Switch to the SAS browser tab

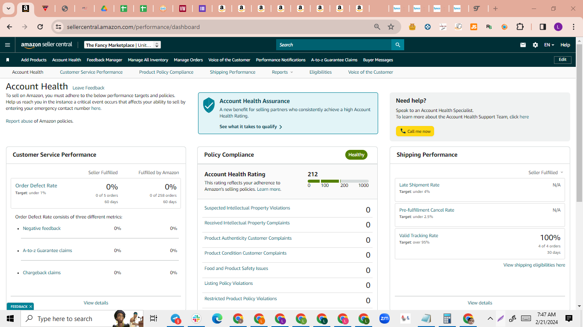163,9
